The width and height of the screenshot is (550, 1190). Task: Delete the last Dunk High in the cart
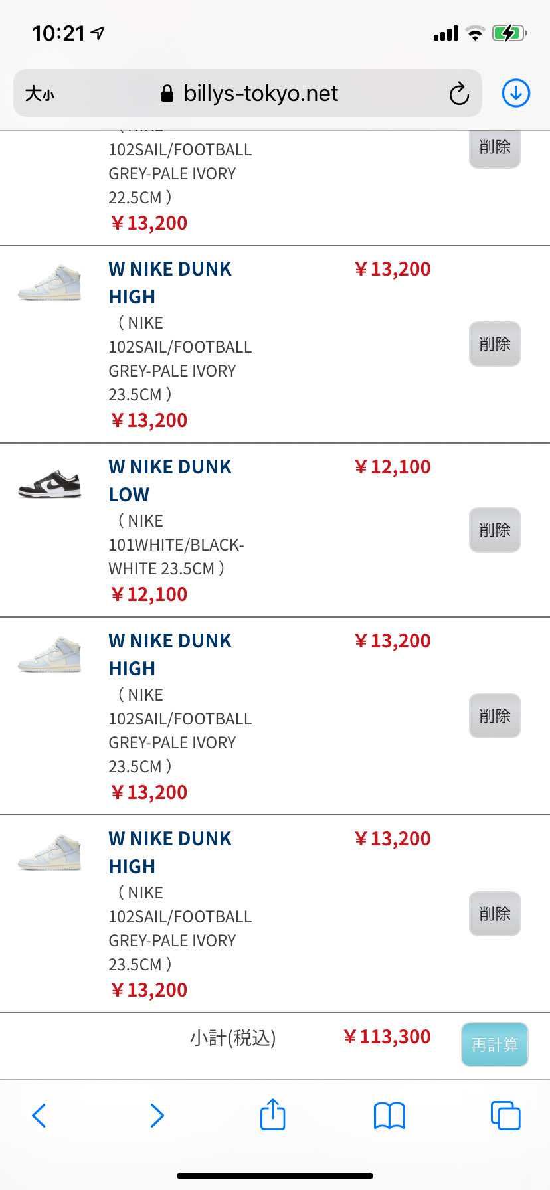click(x=494, y=914)
